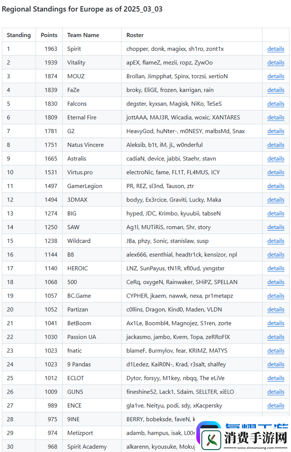The width and height of the screenshot is (291, 452).
Task: Click details in the Falcons row
Action: click(x=276, y=104)
